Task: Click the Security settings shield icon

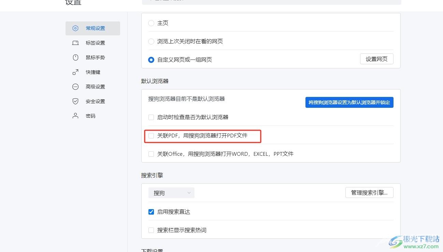Action: click(x=75, y=101)
